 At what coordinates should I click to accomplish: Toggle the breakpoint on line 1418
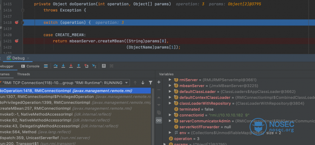coord(17,22)
